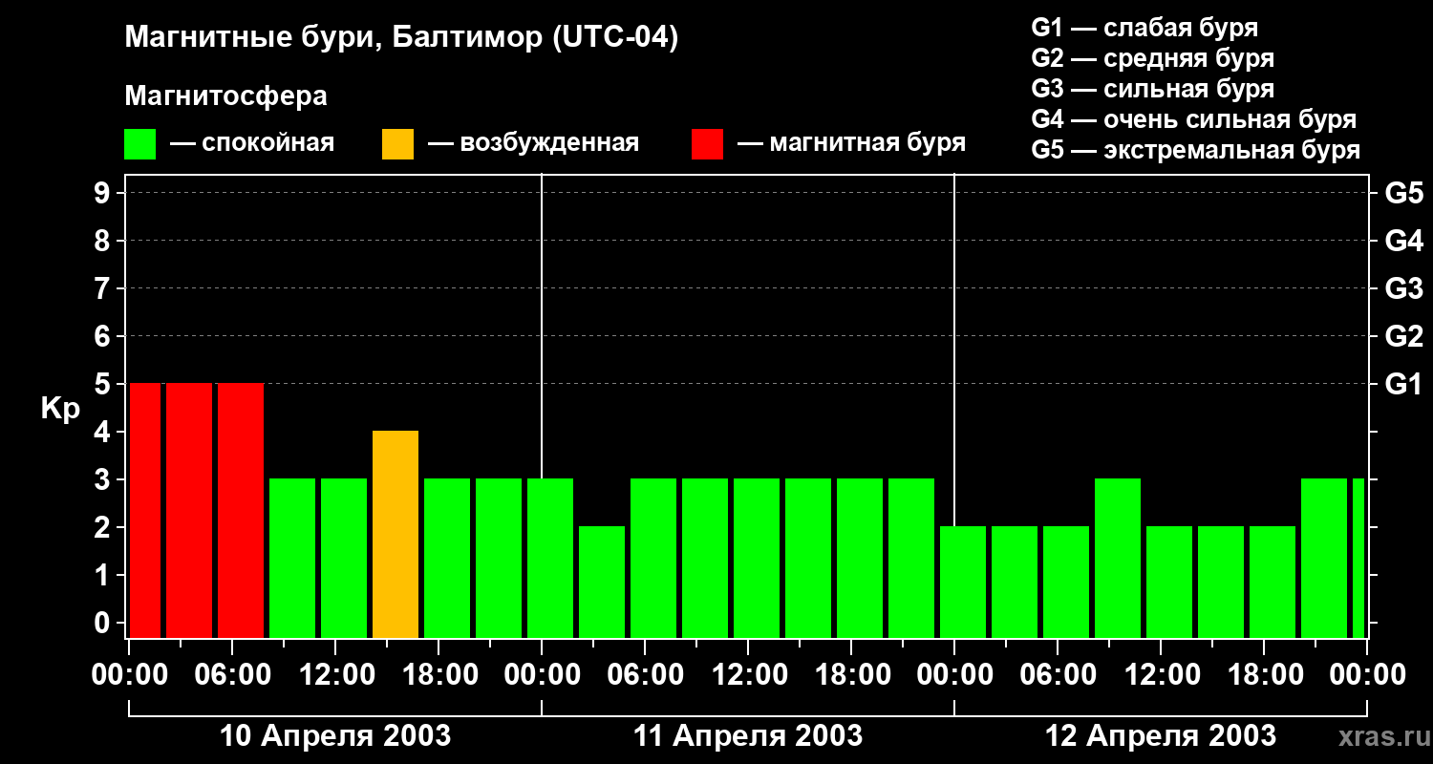Click the orange 'возбужденная' legend swatch
1433x764 pixels.
(398, 144)
